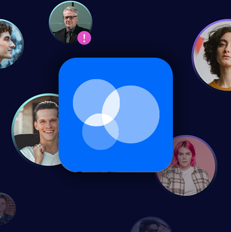
Task: Open the partially visible avatar at bottom edge
Action: (151, 225)
